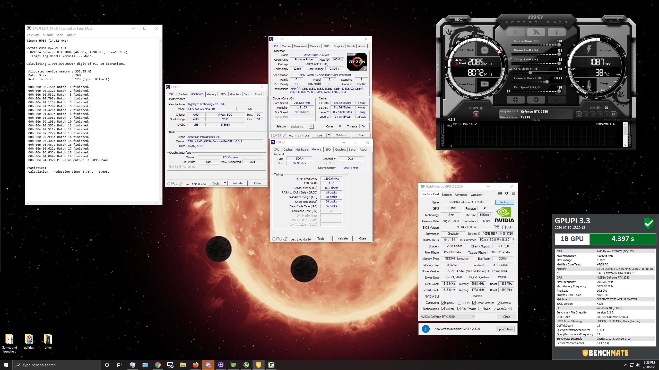The image size is (659, 370).
Task: Open the Tools menu in GPUPI
Action: tap(60, 35)
